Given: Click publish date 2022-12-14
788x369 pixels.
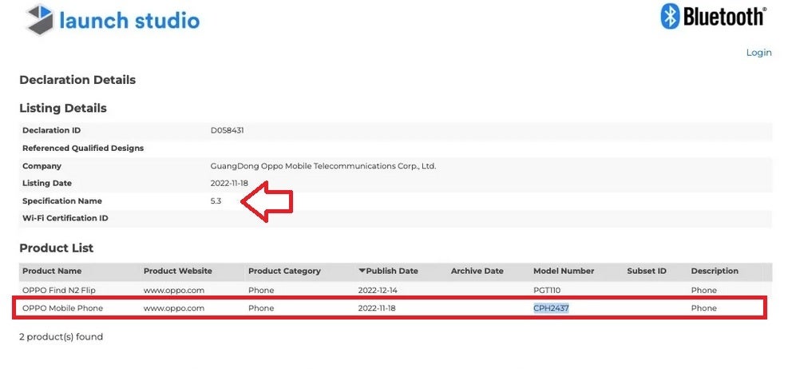Looking at the screenshot, I should pyautogui.click(x=377, y=290).
